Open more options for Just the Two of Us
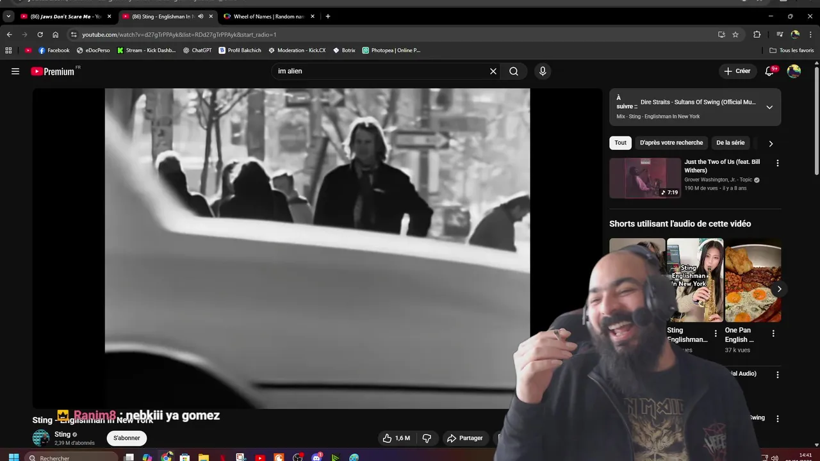This screenshot has height=461, width=820. (x=778, y=163)
